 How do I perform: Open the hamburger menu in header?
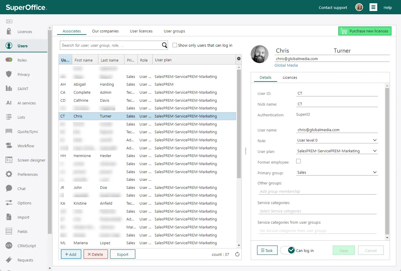(373, 7)
